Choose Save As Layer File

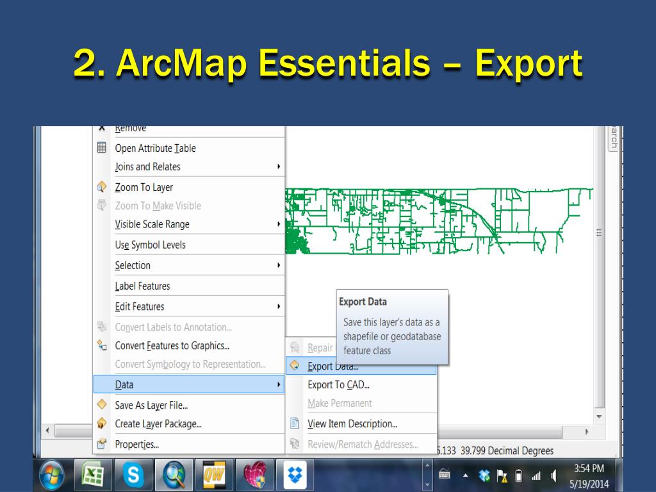point(189,405)
